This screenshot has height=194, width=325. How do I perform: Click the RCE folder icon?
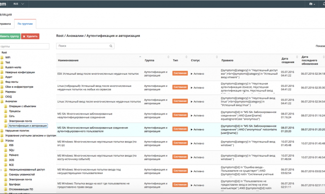(6, 165)
